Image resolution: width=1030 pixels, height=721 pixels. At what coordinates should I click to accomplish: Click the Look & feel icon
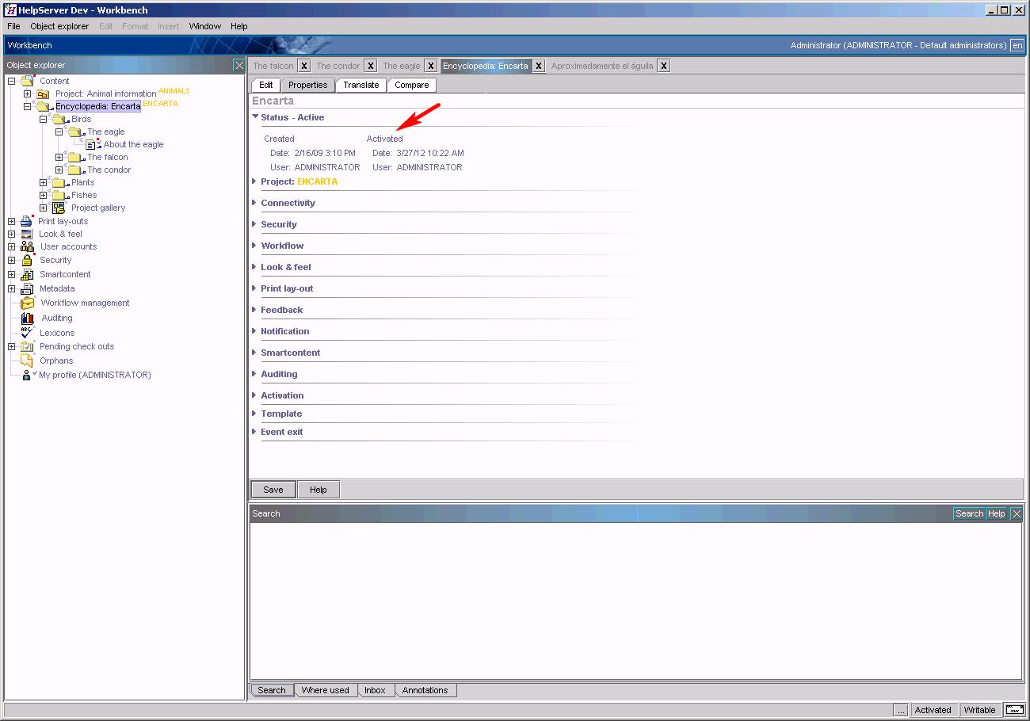27,234
